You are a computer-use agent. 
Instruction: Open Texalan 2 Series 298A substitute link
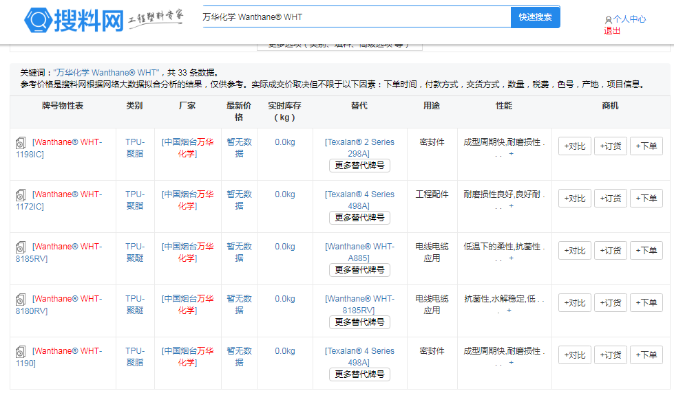(359, 148)
